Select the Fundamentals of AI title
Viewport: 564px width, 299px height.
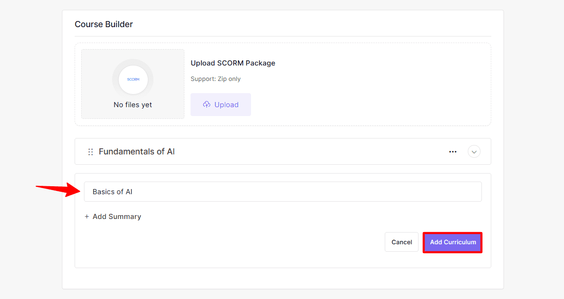[137, 152]
